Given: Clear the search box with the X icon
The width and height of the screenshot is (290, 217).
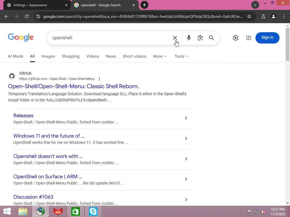Looking at the screenshot, I should [175, 38].
